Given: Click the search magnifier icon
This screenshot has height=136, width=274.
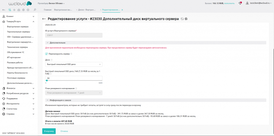Looking at the screenshot, I should coord(35,10).
